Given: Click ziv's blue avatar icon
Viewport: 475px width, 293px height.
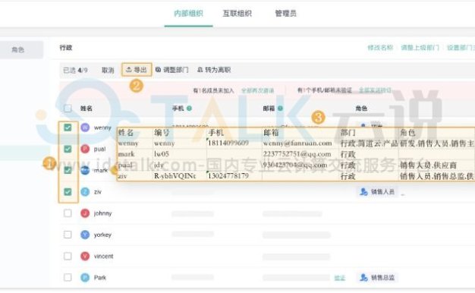Looking at the screenshot, I should [x=85, y=192].
